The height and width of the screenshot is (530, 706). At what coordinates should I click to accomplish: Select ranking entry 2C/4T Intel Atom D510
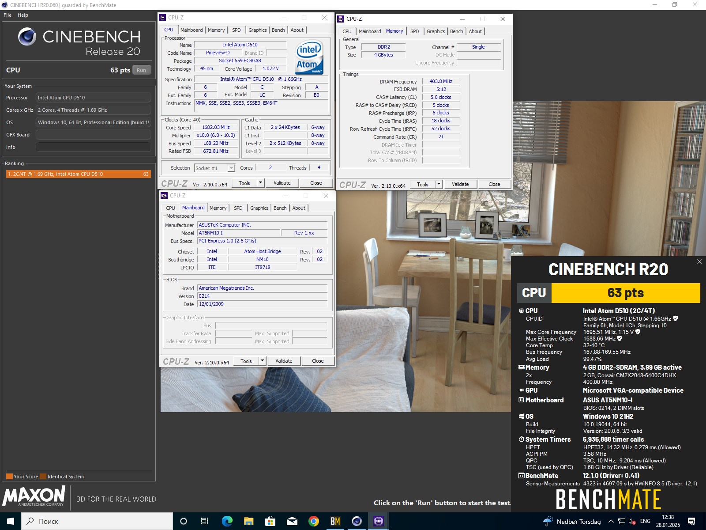[x=78, y=174]
